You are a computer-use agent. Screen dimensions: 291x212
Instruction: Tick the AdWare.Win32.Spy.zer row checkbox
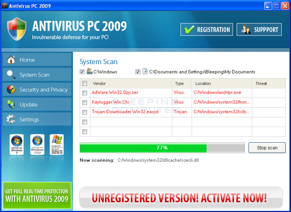click(84, 93)
